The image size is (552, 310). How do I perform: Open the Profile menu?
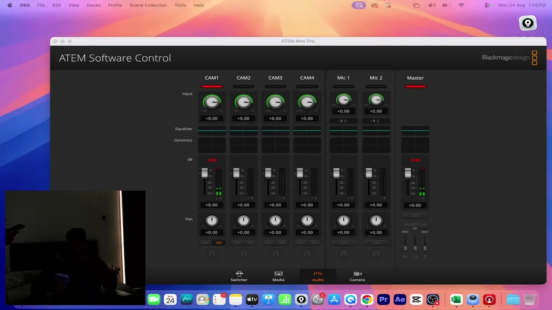tap(115, 5)
